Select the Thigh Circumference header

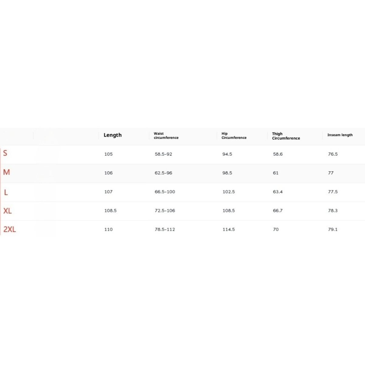click(x=286, y=136)
